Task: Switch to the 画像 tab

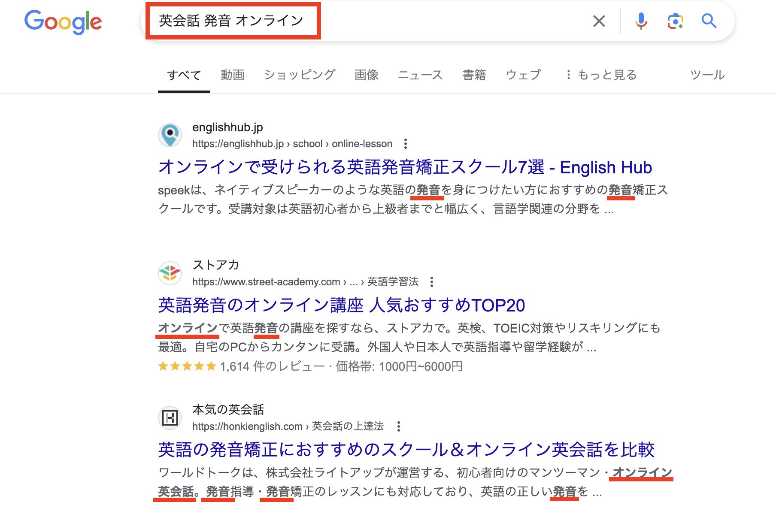Action: coord(367,75)
